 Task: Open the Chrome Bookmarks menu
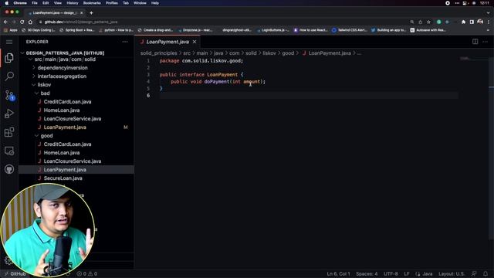click(x=92, y=3)
